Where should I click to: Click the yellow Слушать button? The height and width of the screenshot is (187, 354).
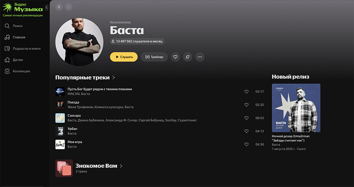click(x=124, y=57)
